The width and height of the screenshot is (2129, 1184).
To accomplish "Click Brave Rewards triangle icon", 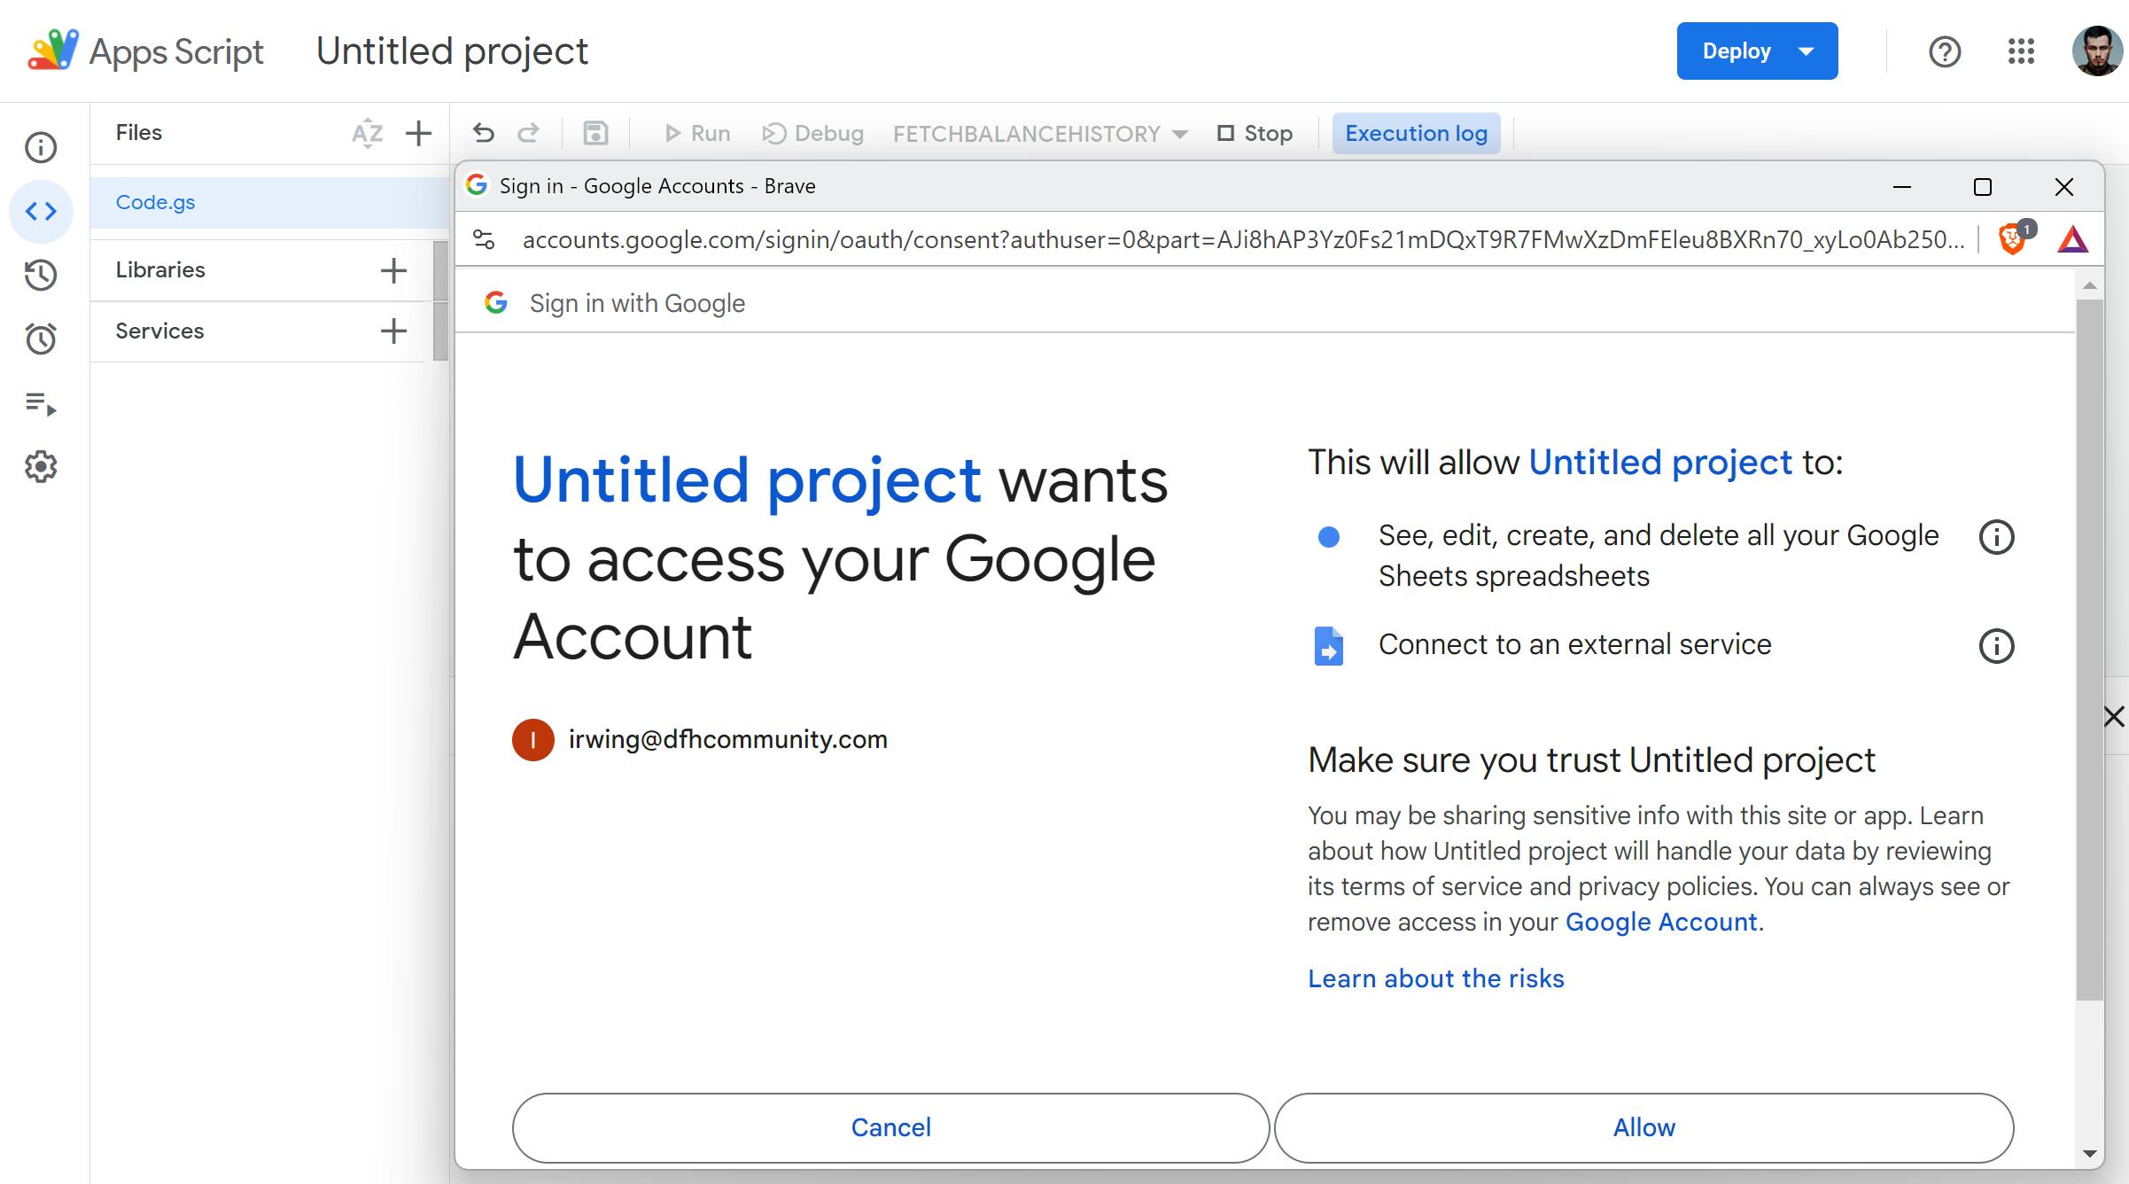I will coord(2073,239).
